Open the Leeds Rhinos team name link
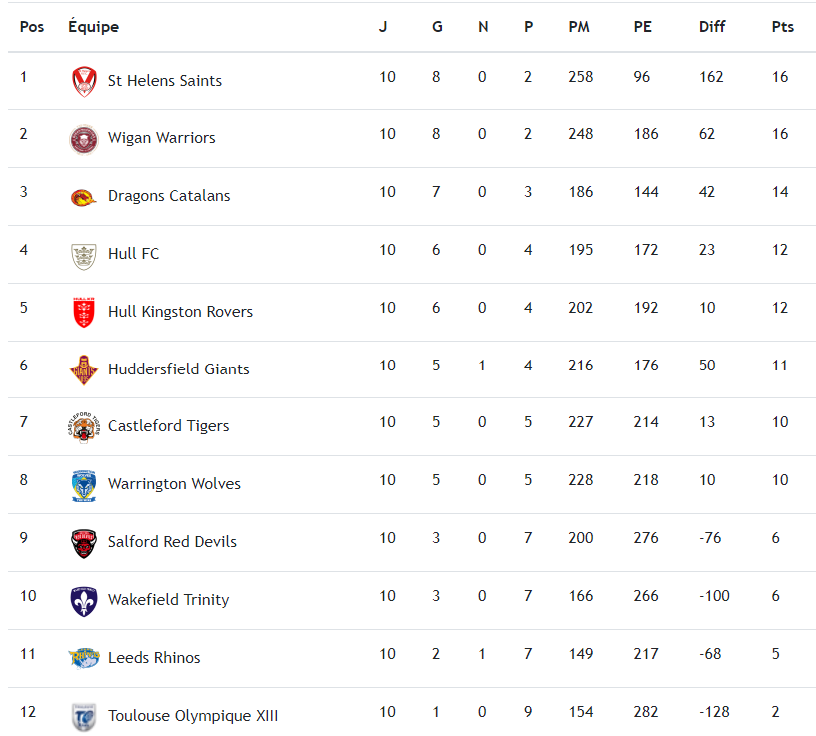Image resolution: width=816 pixels, height=736 pixels. pos(154,658)
